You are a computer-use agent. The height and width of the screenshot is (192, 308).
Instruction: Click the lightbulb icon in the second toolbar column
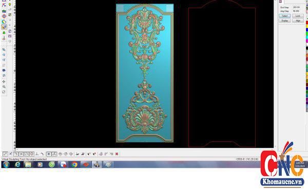10,4
